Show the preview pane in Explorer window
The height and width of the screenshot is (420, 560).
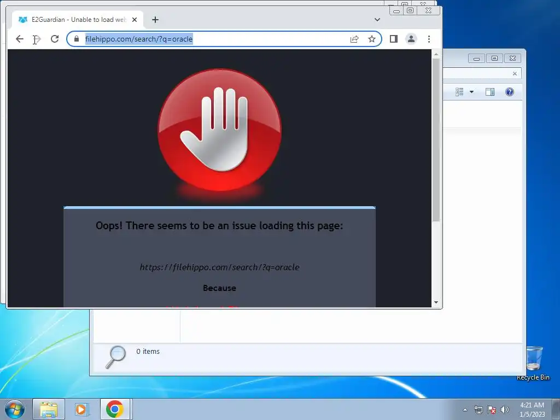[490, 92]
